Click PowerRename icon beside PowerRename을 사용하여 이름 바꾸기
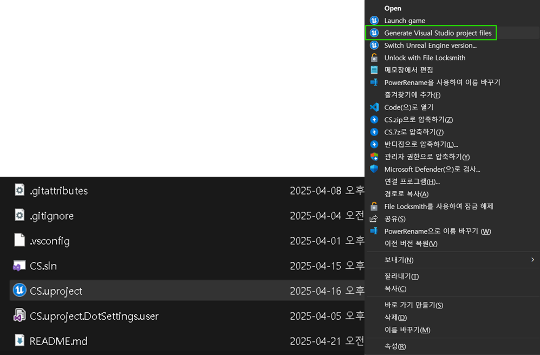This screenshot has height=355, width=540. tap(374, 82)
